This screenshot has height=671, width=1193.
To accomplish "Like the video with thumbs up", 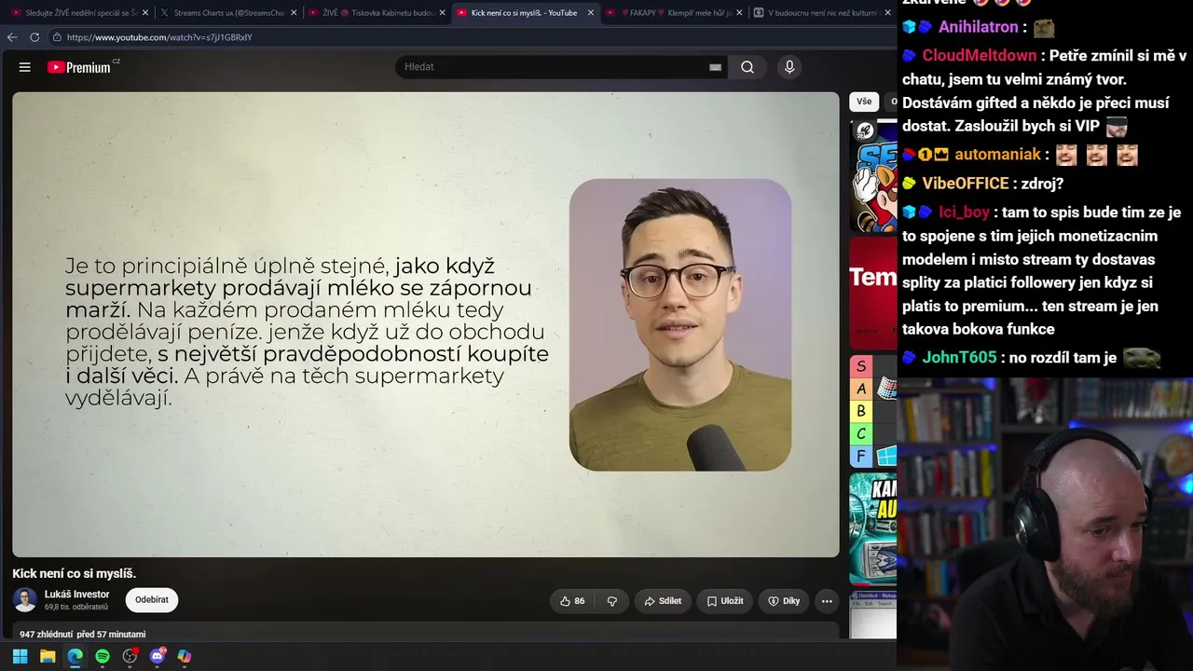I will pos(572,601).
